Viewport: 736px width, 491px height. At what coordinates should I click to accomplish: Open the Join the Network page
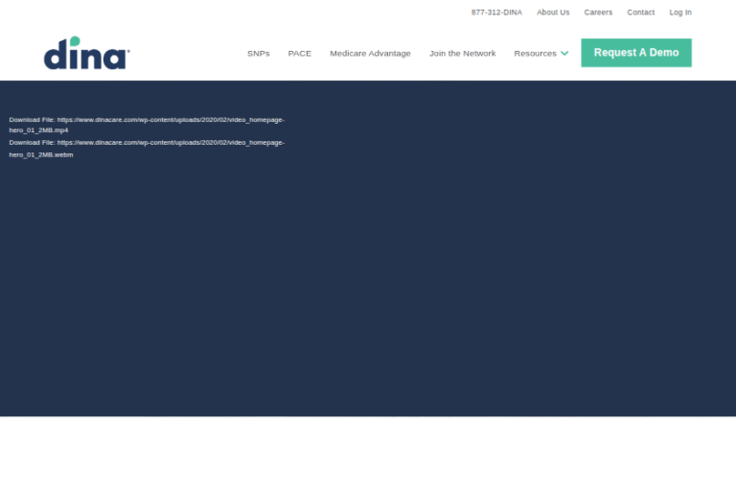462,54
